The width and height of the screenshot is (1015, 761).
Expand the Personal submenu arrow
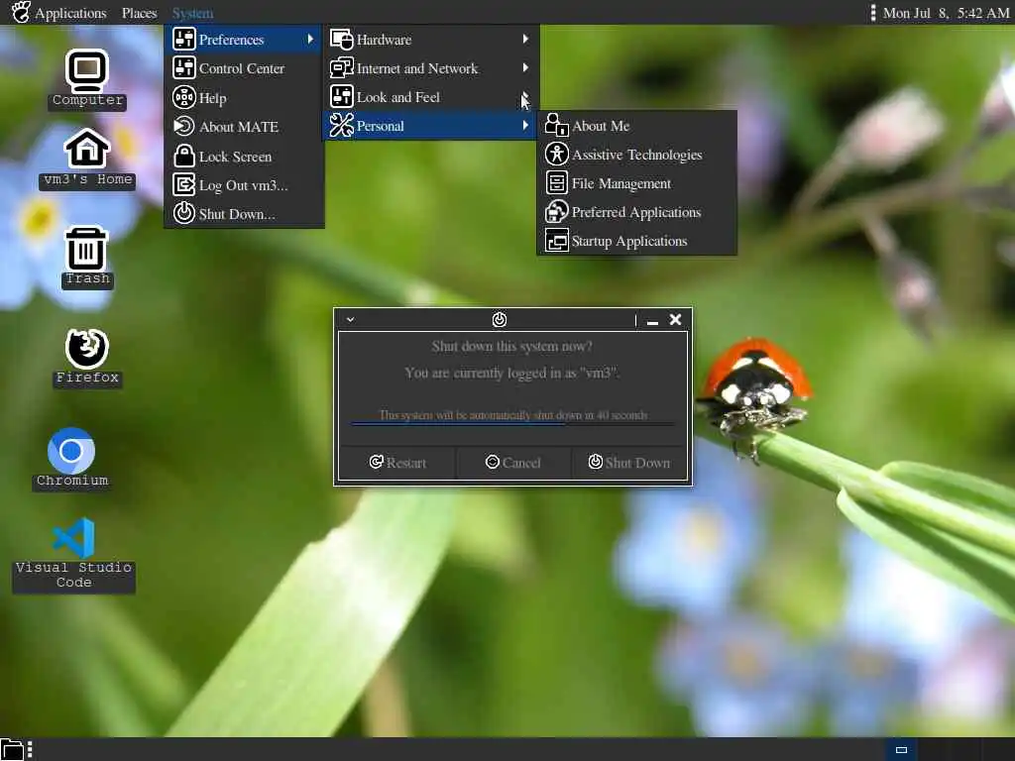coord(525,126)
